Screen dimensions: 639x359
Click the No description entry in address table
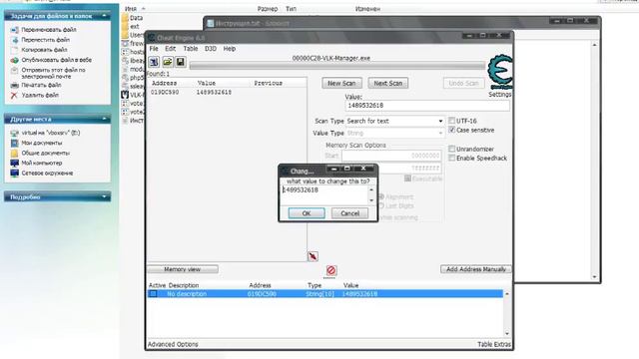coord(187,294)
